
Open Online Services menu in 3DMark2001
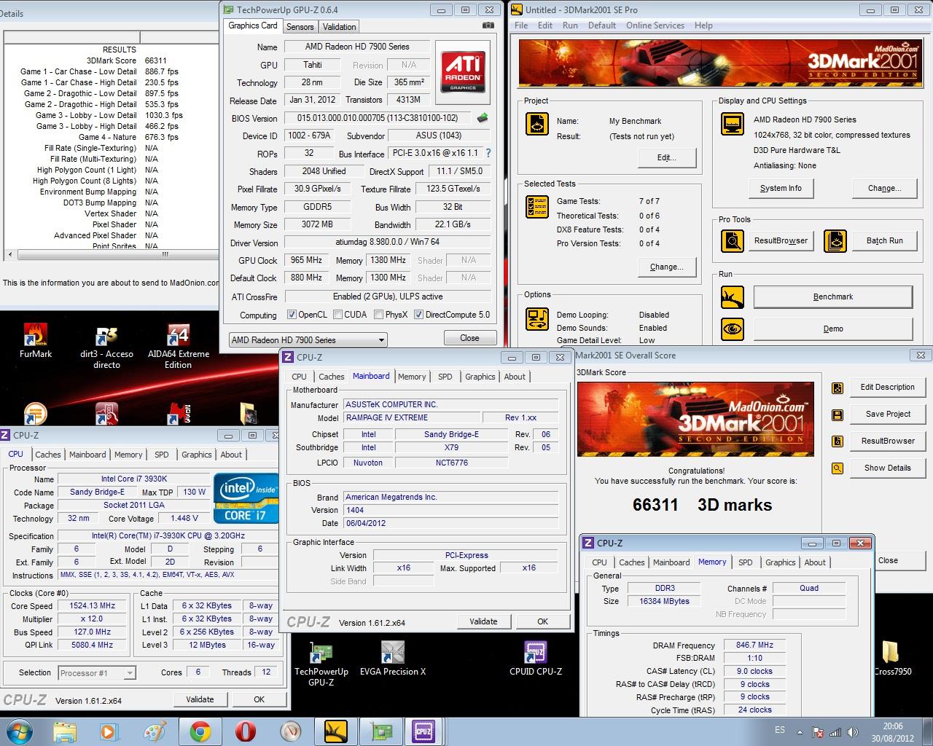pos(655,25)
